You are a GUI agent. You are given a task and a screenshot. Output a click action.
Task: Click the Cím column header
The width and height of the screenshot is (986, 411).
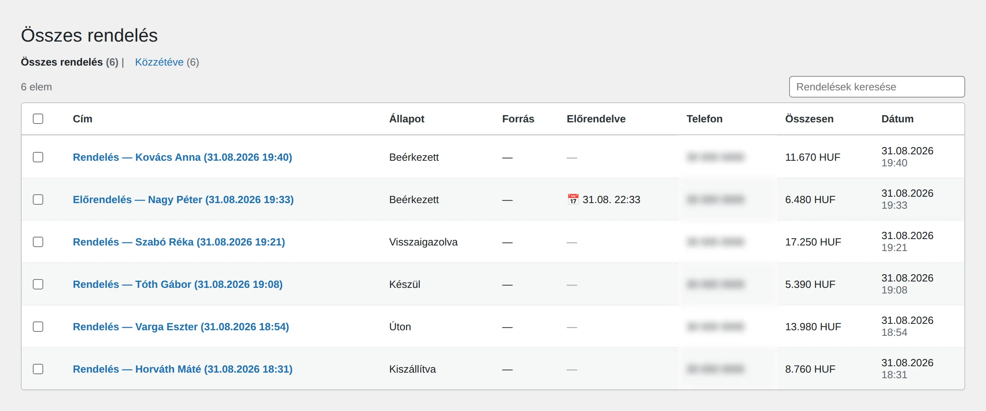point(82,119)
